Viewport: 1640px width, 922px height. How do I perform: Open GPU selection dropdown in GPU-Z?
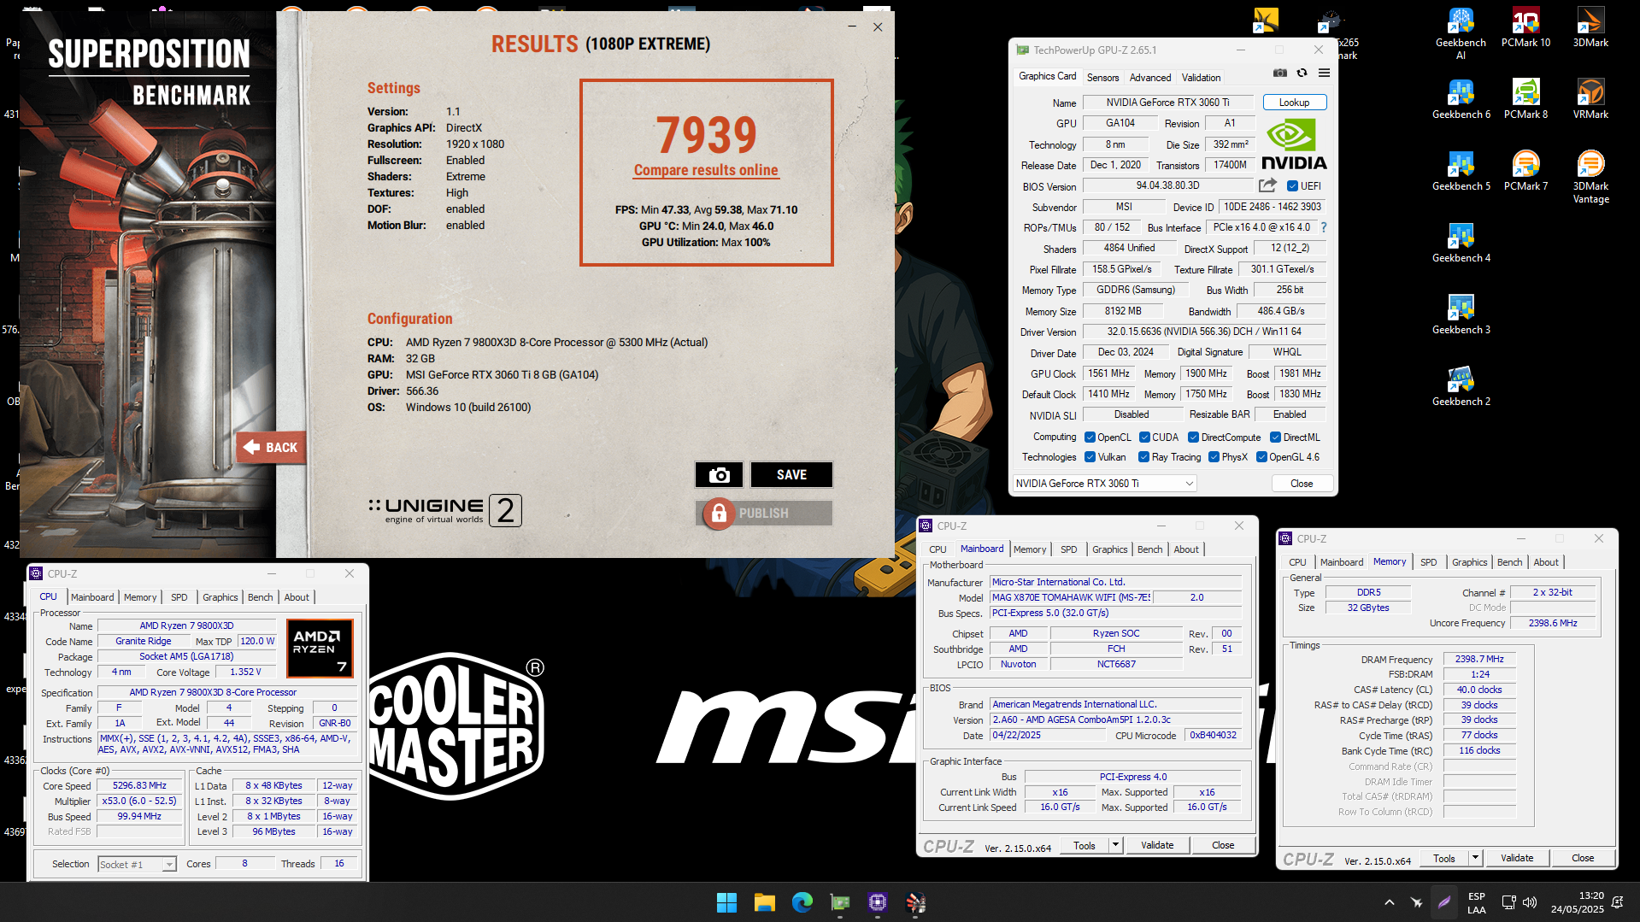click(x=1104, y=484)
